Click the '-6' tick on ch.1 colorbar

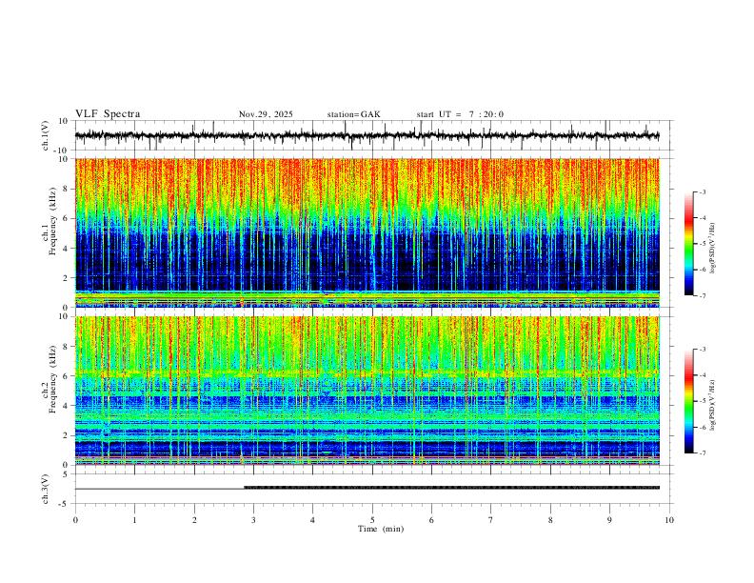tap(703, 270)
